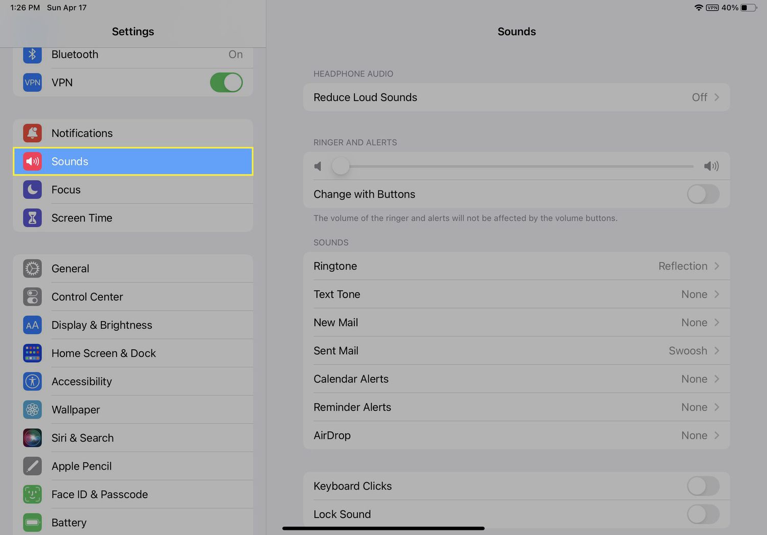Select Wallpaper in the settings list
This screenshot has height=535, width=767.
click(76, 410)
